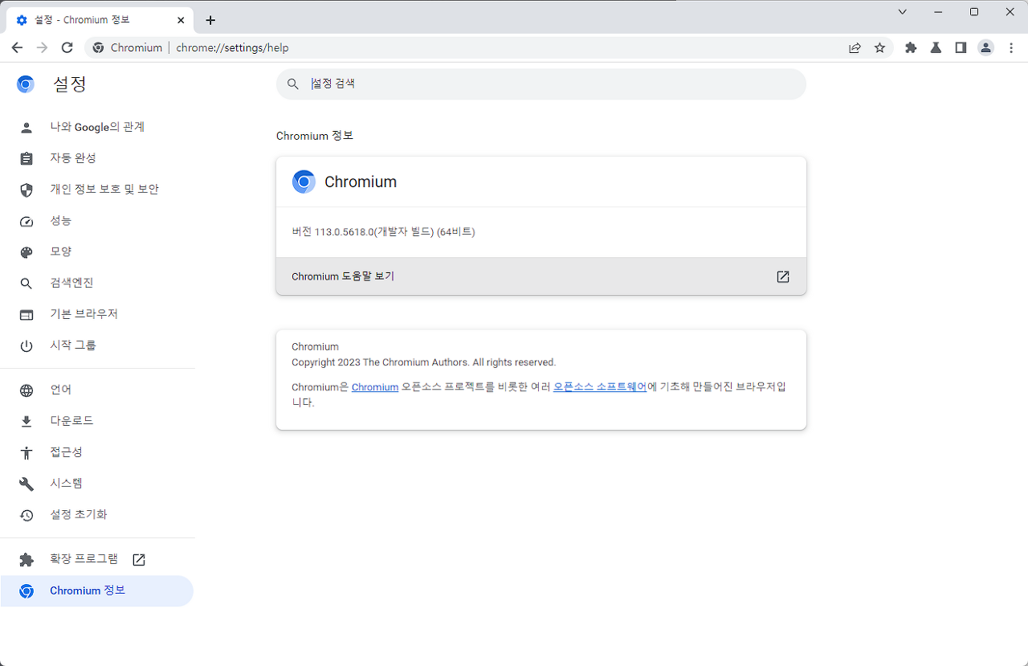Click the external link icon next to 확장 프로그램
Screen dimensions: 1028x666
[x=139, y=560]
